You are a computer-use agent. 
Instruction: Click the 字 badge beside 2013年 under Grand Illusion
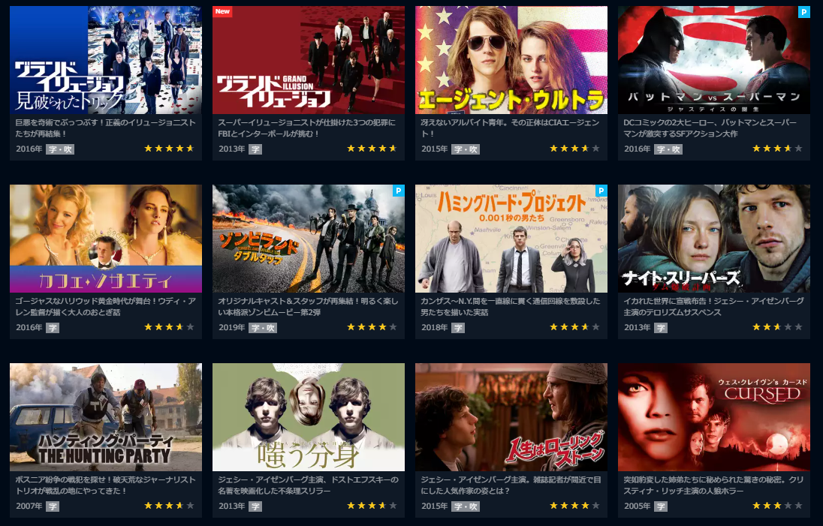point(255,149)
